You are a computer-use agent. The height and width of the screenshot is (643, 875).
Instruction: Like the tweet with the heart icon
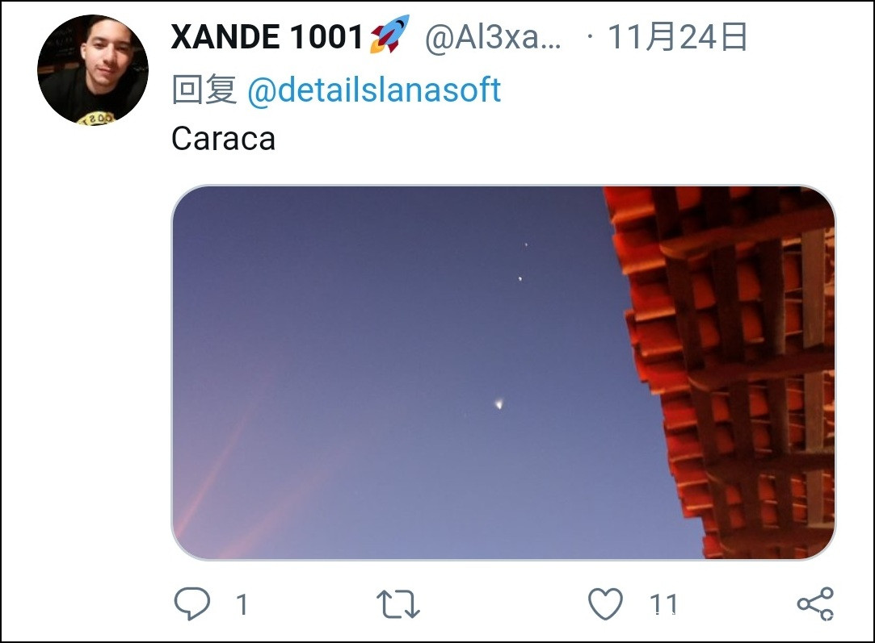click(605, 604)
